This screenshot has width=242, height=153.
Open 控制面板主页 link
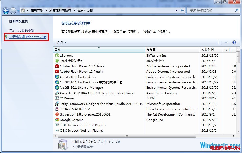tap(19, 21)
